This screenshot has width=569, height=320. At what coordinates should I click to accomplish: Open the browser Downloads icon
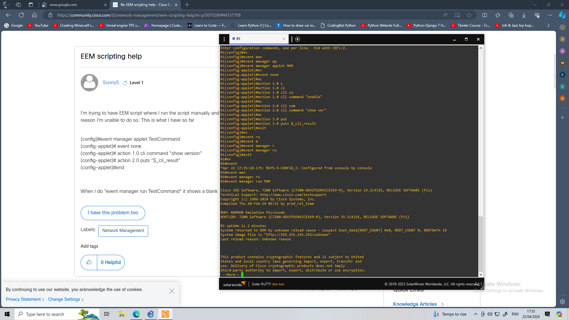pos(524,15)
